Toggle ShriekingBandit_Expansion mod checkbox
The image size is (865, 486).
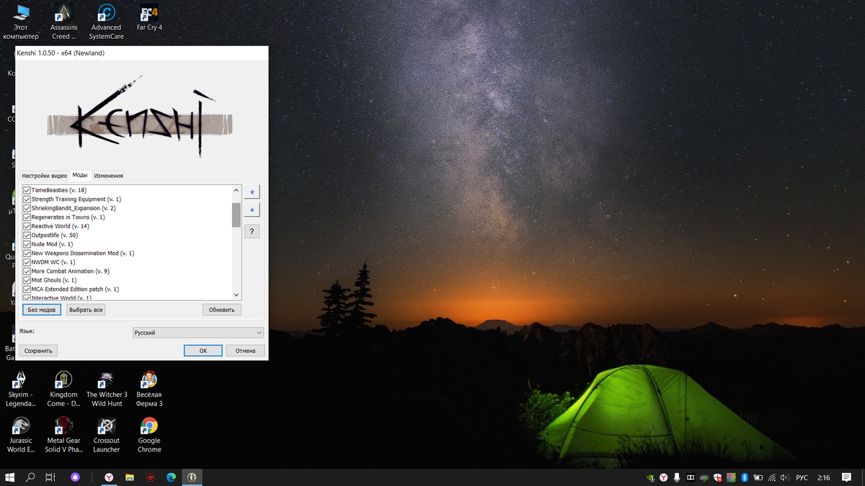pos(27,208)
